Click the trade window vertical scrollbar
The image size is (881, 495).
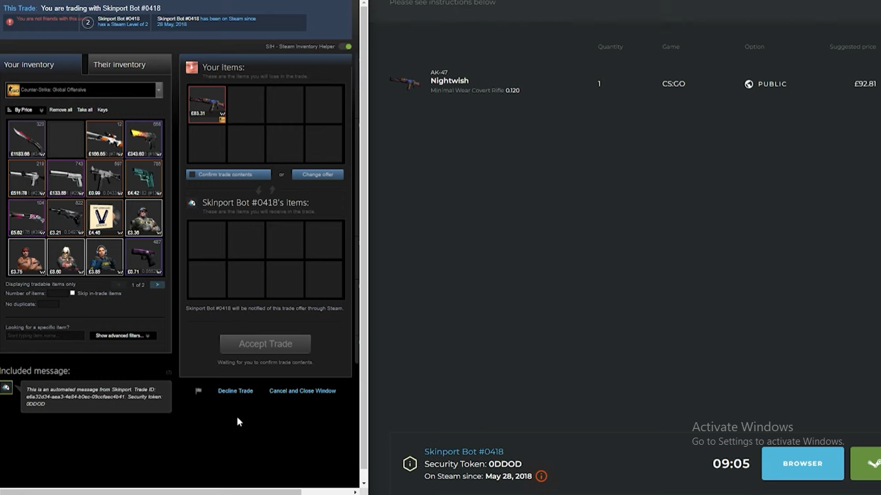[364, 238]
